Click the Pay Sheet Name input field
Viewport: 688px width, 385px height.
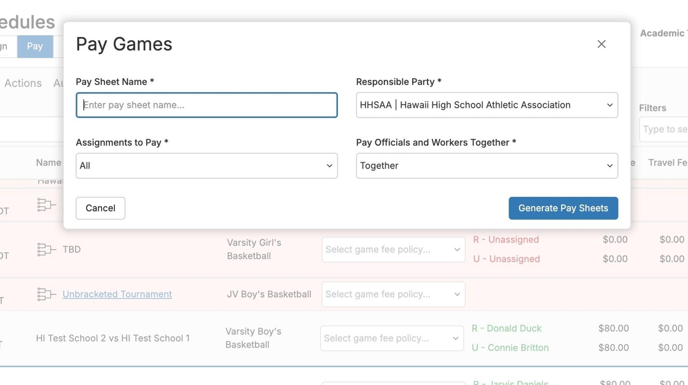coord(206,105)
